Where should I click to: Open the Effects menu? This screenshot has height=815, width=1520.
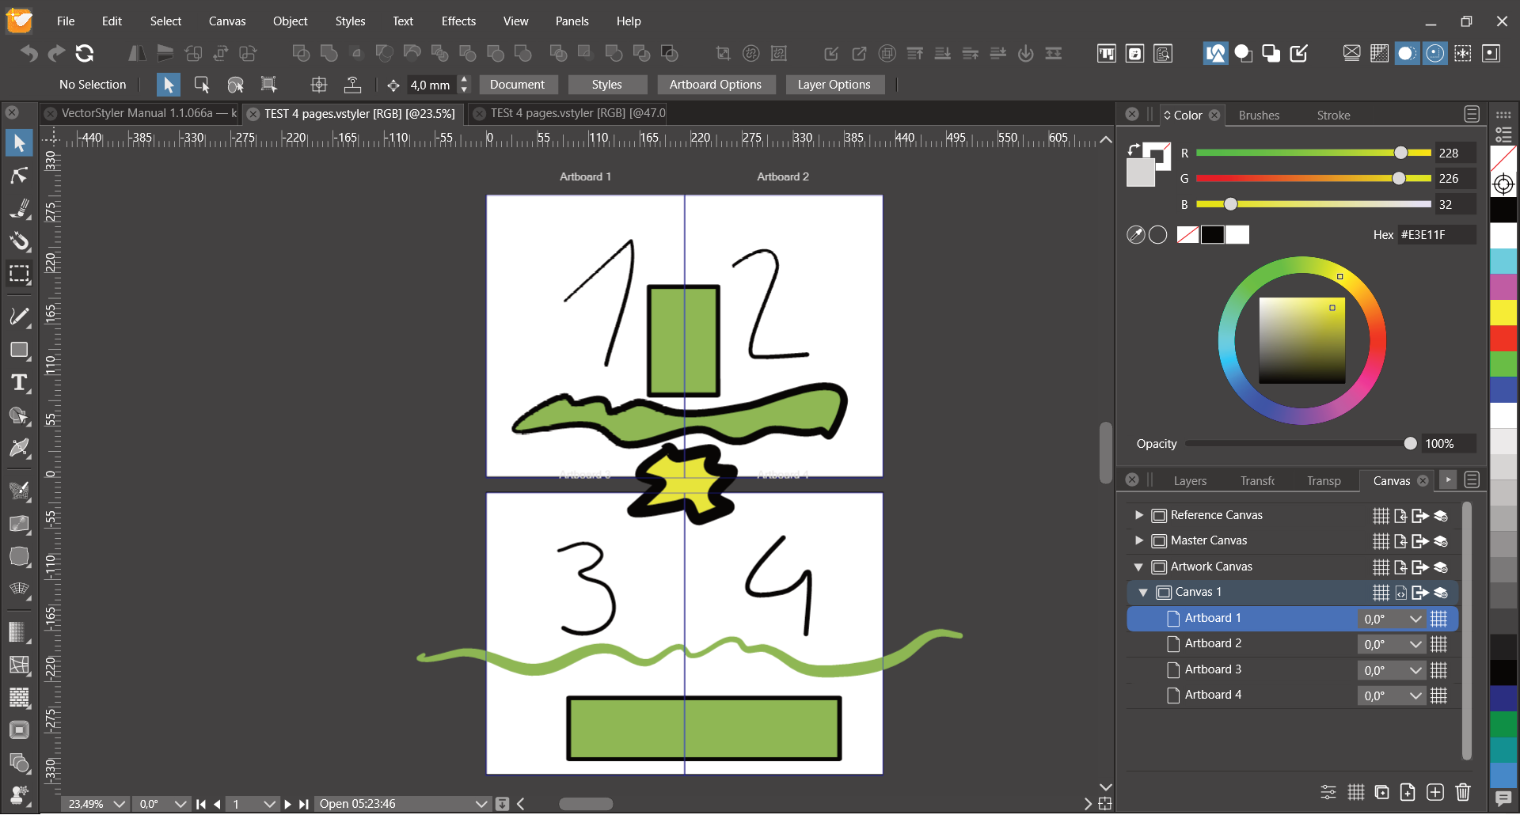(x=458, y=21)
